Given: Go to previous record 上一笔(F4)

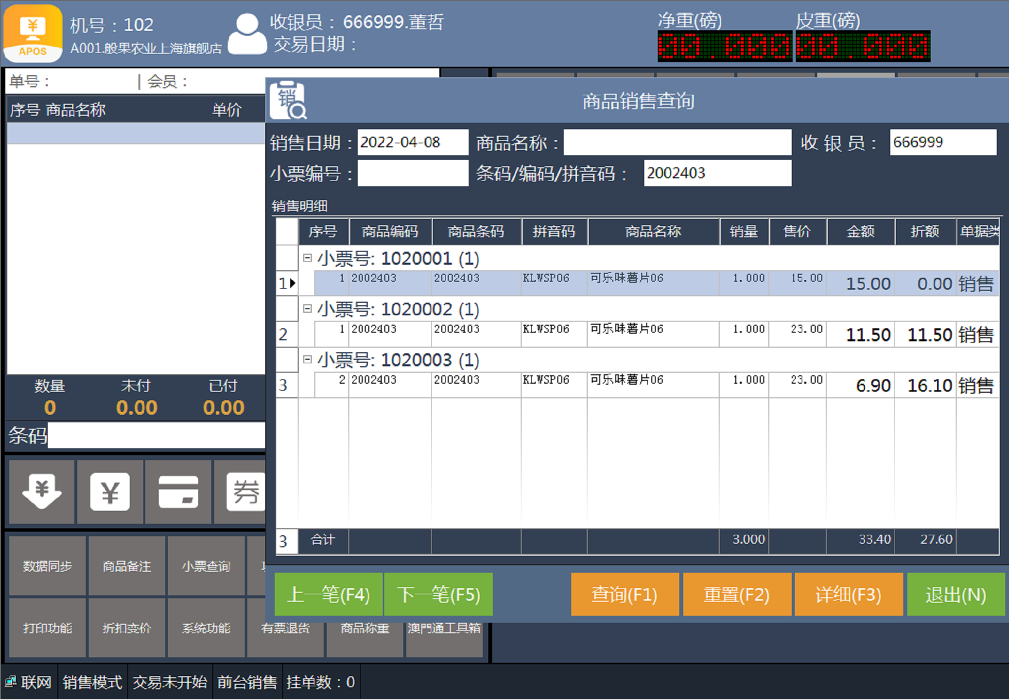Looking at the screenshot, I should pos(328,594).
